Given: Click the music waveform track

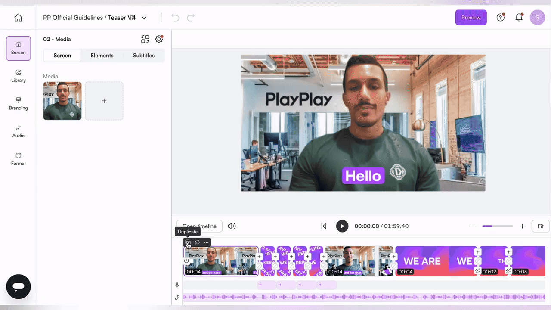Looking at the screenshot, I should (x=364, y=297).
